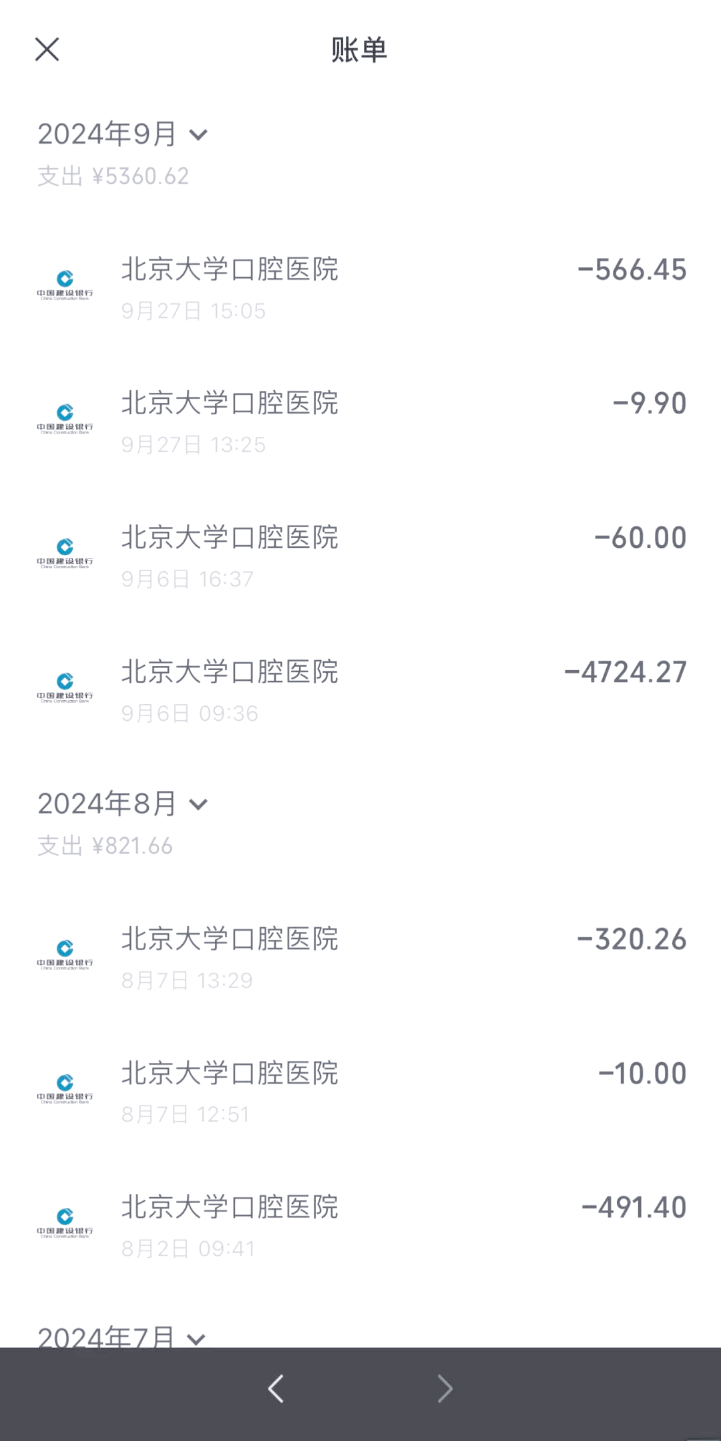Open the 2024年7月 month selector
The height and width of the screenshot is (1441, 721).
[x=196, y=1338]
